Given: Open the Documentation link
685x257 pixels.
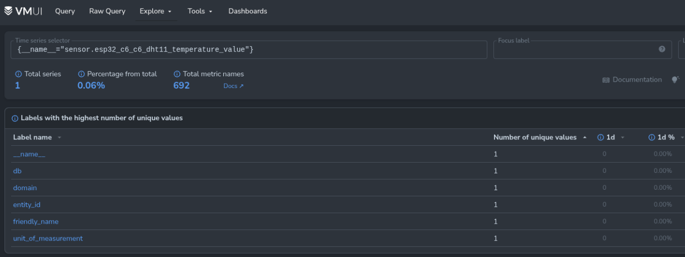Looking at the screenshot, I should (x=632, y=79).
